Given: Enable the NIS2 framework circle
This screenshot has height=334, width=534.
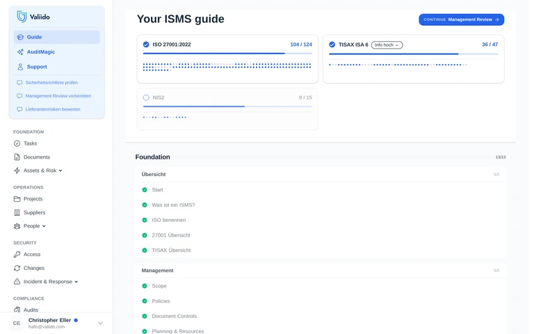Looking at the screenshot, I should [146, 97].
